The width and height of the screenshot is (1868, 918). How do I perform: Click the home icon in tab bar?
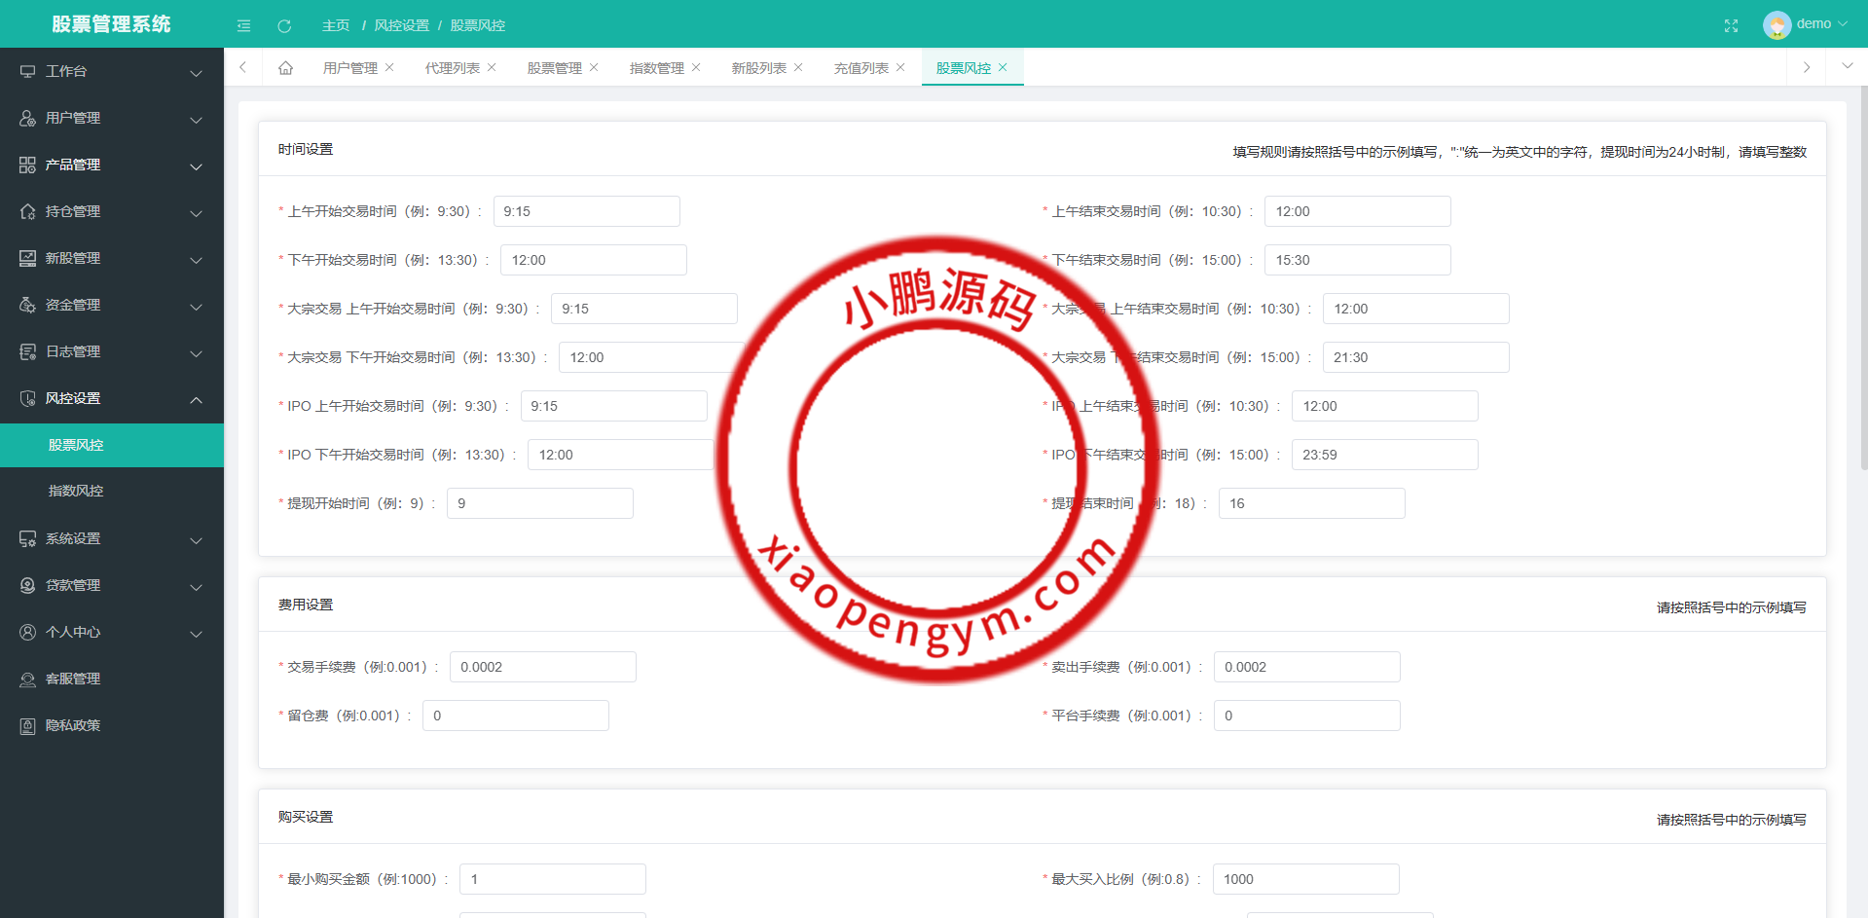coord(285,67)
